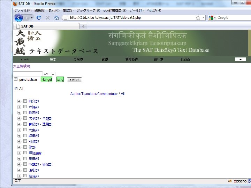Open the 表示(V) menu

pyautogui.click(x=54, y=10)
